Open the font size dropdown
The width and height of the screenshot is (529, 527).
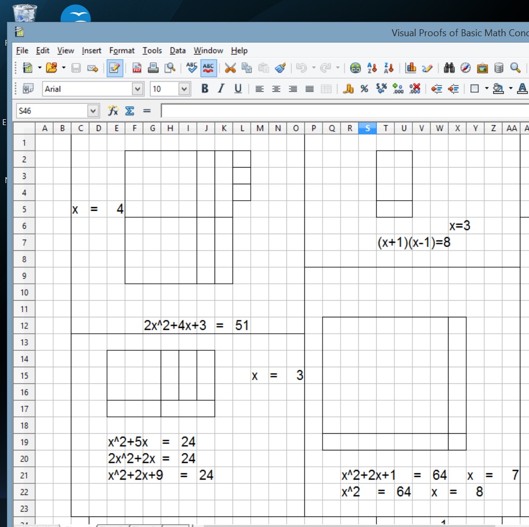(184, 89)
